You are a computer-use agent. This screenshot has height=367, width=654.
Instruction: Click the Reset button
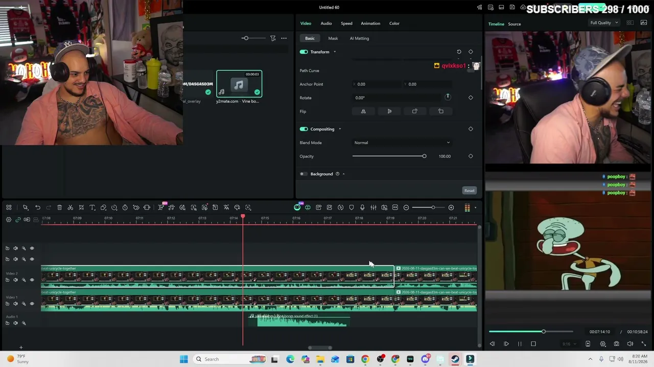tap(469, 191)
